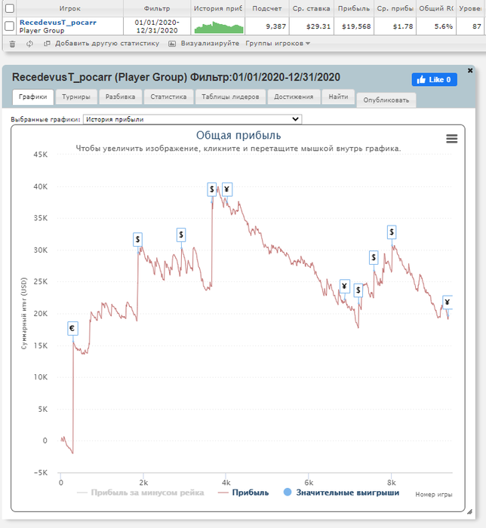The width and height of the screenshot is (486, 528).
Task: Switch to Достижения tab
Action: coord(294,97)
